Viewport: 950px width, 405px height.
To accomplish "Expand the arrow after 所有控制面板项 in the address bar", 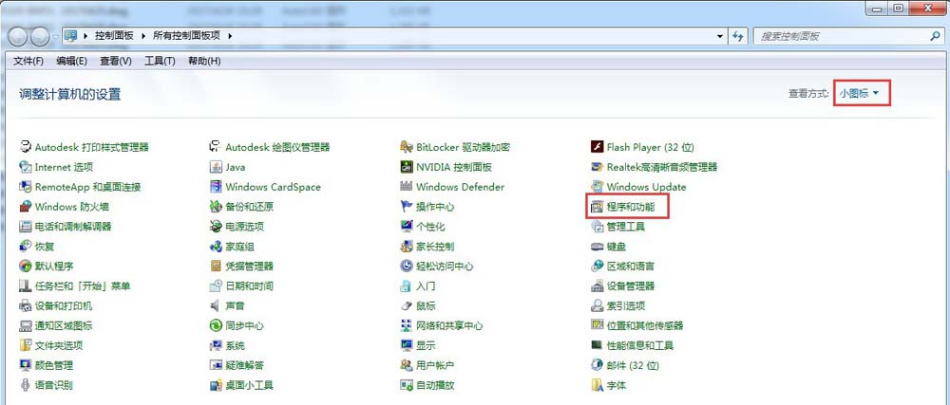I will click(230, 36).
